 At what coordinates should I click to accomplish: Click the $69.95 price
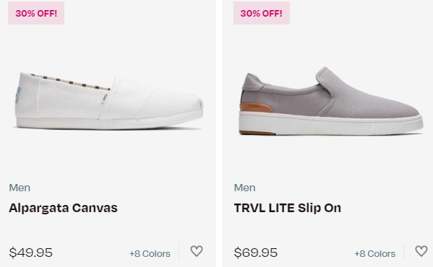[256, 253]
